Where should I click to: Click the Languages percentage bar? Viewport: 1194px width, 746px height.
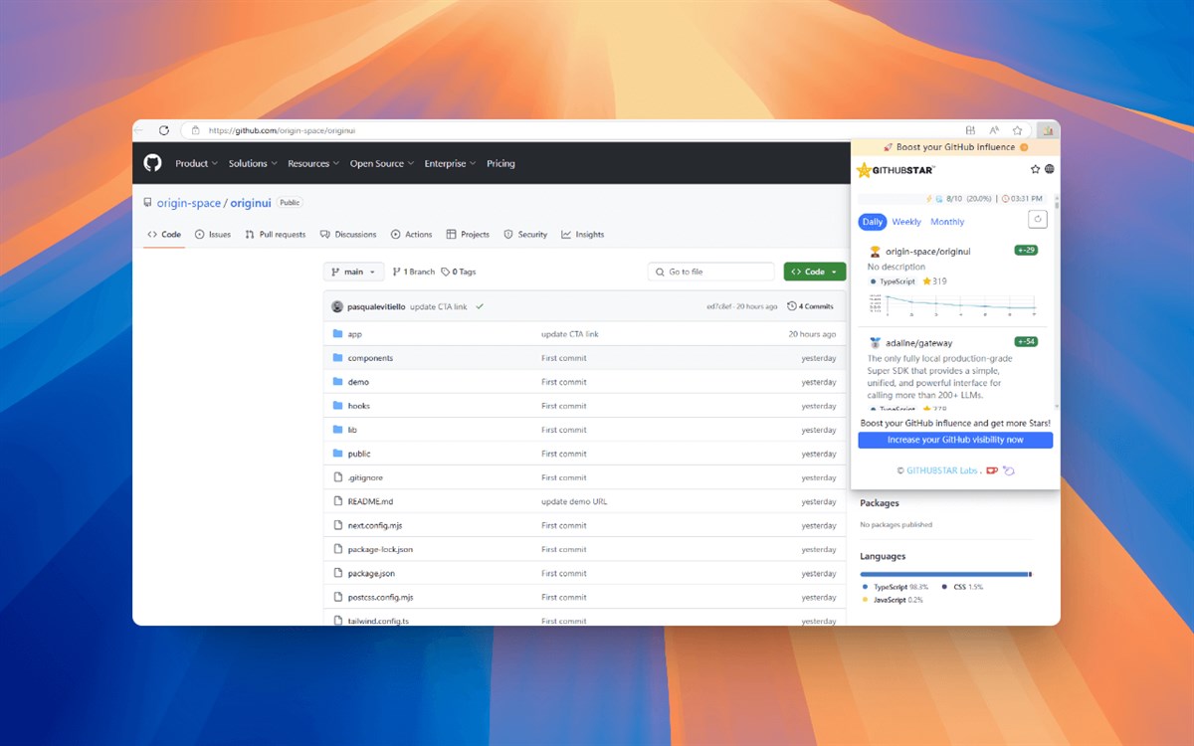pos(946,574)
